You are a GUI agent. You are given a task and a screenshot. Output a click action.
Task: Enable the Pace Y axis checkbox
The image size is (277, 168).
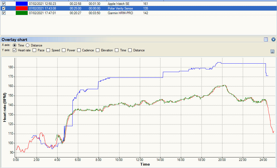(x=34, y=50)
